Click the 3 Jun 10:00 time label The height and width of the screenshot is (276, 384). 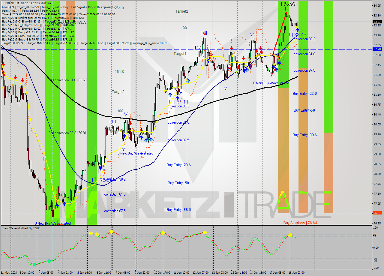tap(27, 273)
